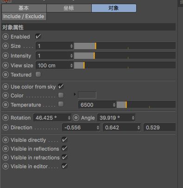Click the View size slider bar
Viewport: 183px width, 188px height.
(125, 65)
